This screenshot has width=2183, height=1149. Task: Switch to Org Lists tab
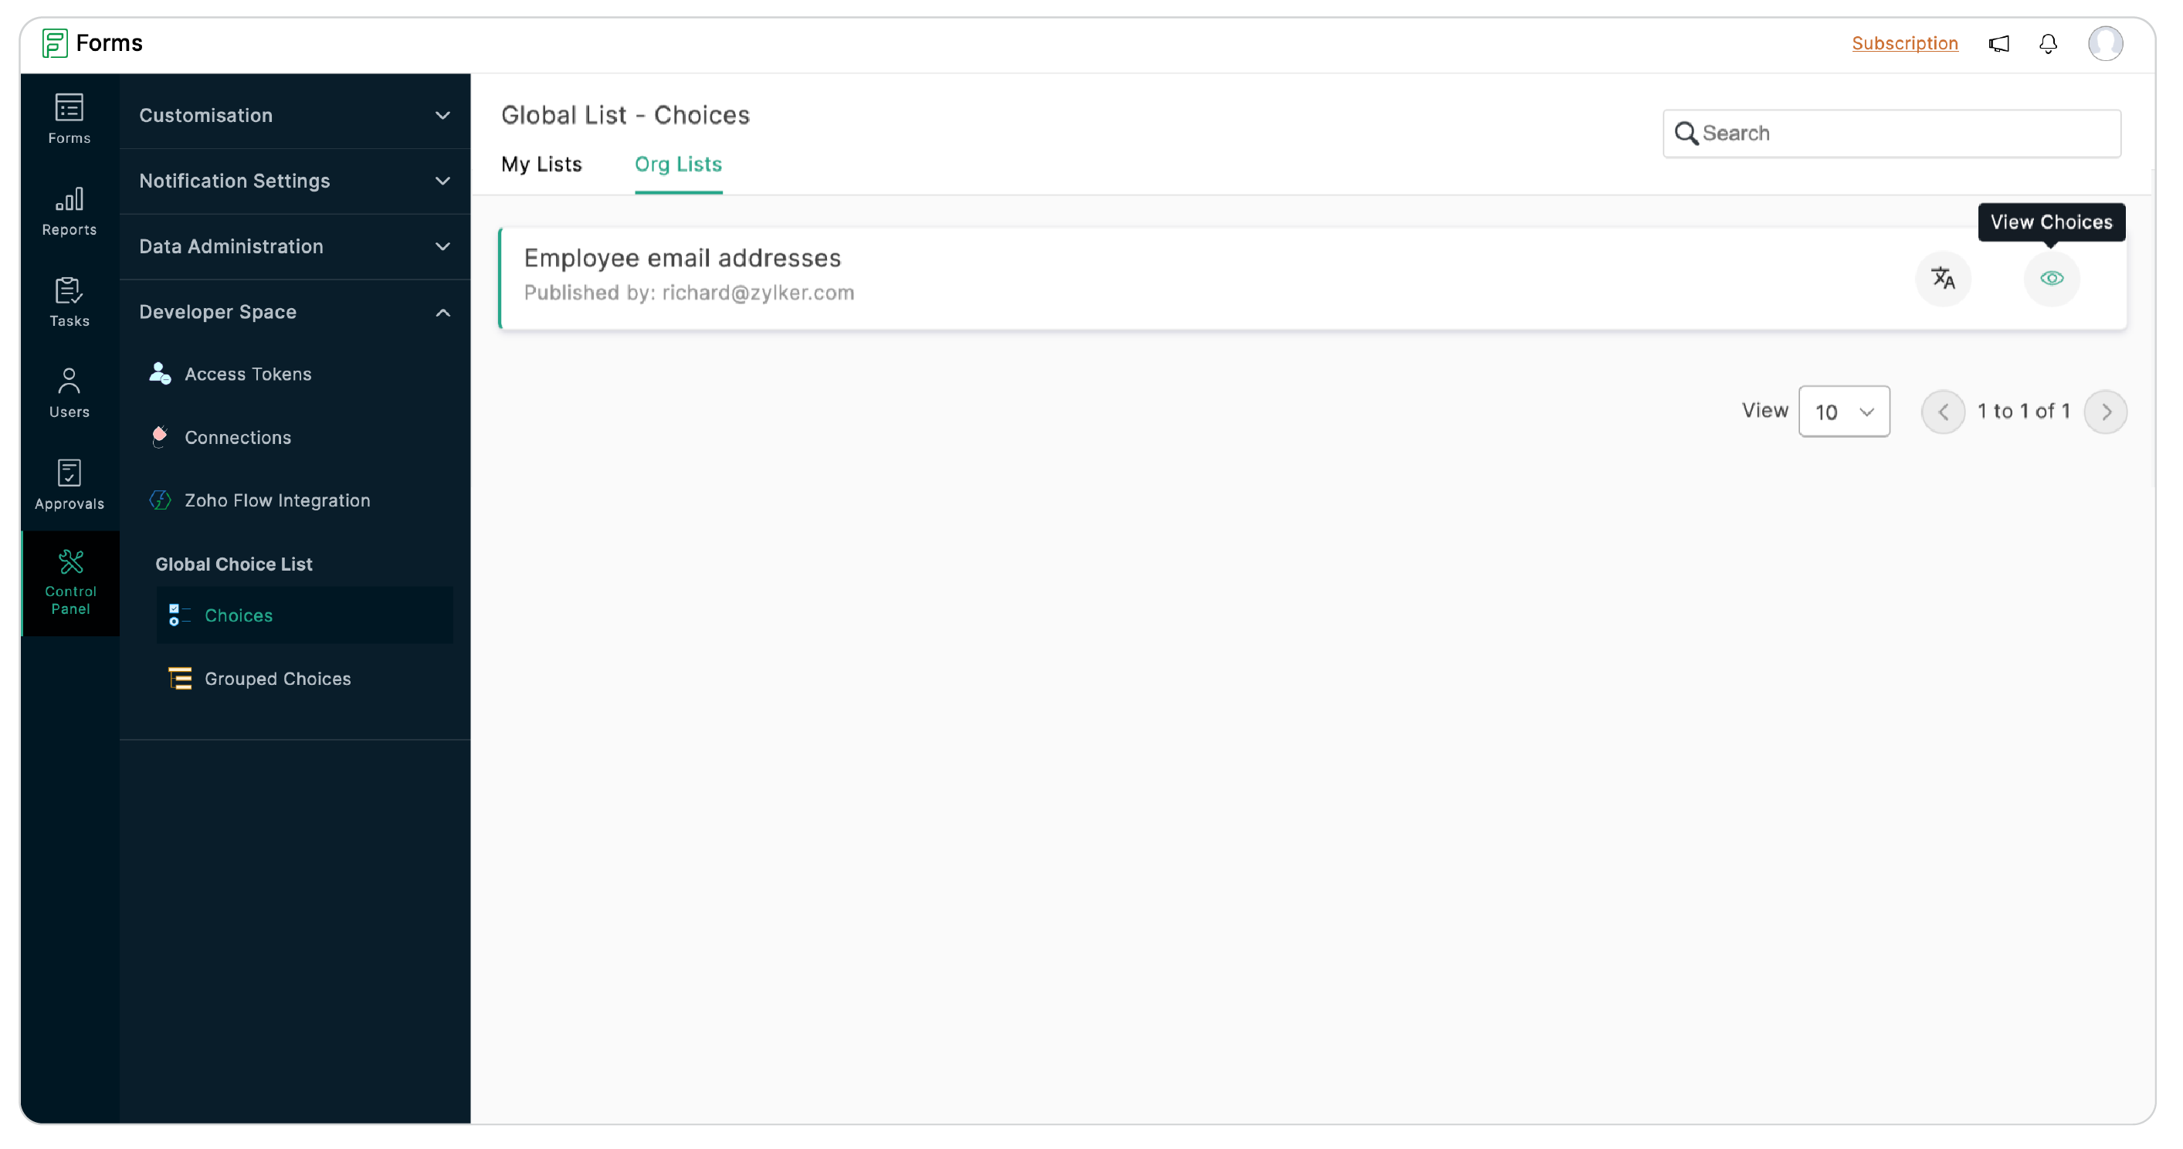tap(679, 163)
